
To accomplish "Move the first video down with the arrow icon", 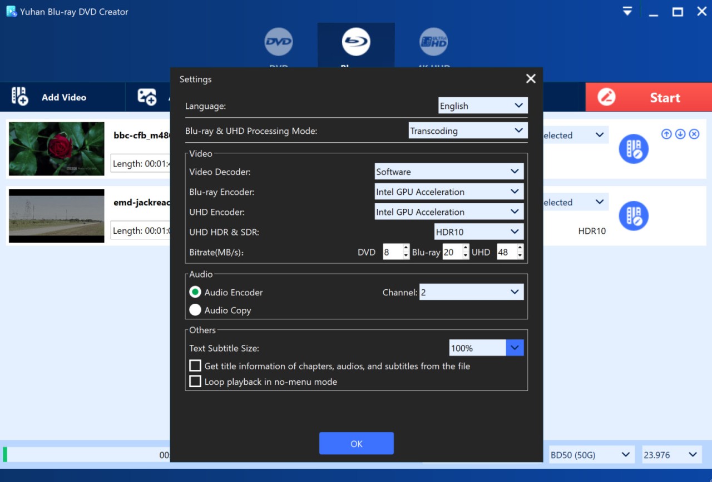I will pos(680,134).
